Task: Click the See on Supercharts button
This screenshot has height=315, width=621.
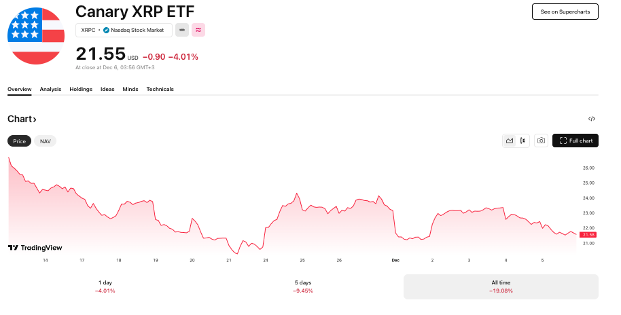Action: pos(565,12)
